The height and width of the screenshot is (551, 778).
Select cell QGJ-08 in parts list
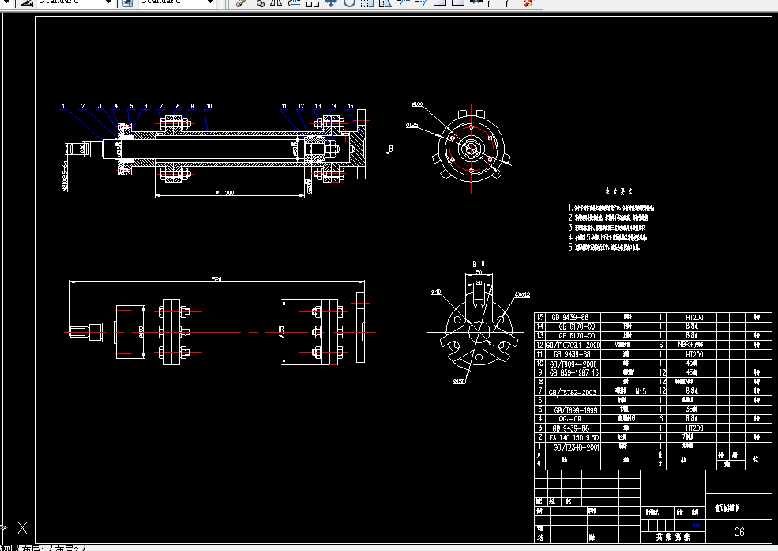569,419
